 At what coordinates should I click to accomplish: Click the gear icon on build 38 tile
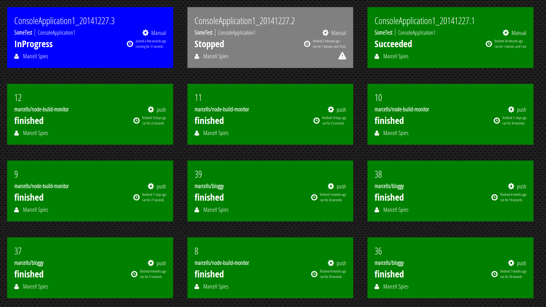(x=511, y=186)
